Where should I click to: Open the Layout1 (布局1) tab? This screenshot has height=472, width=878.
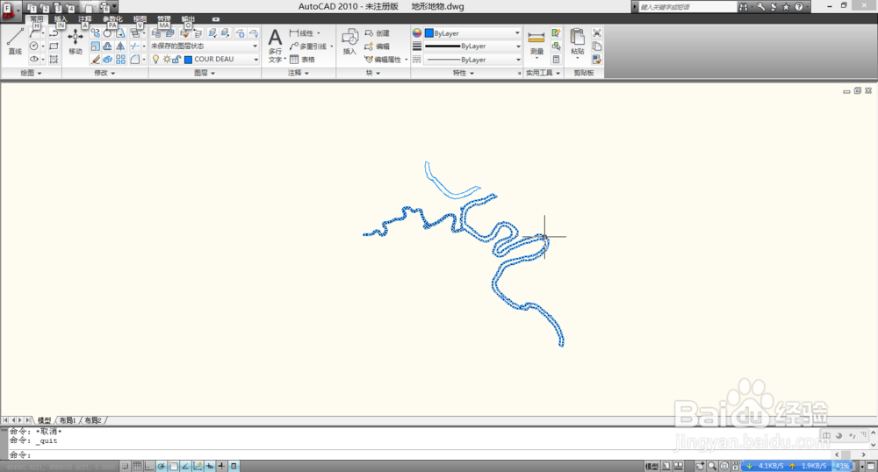[x=68, y=420]
